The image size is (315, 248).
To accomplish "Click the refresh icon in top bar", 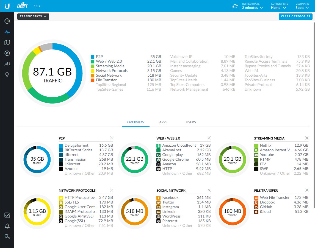I will (x=235, y=6).
